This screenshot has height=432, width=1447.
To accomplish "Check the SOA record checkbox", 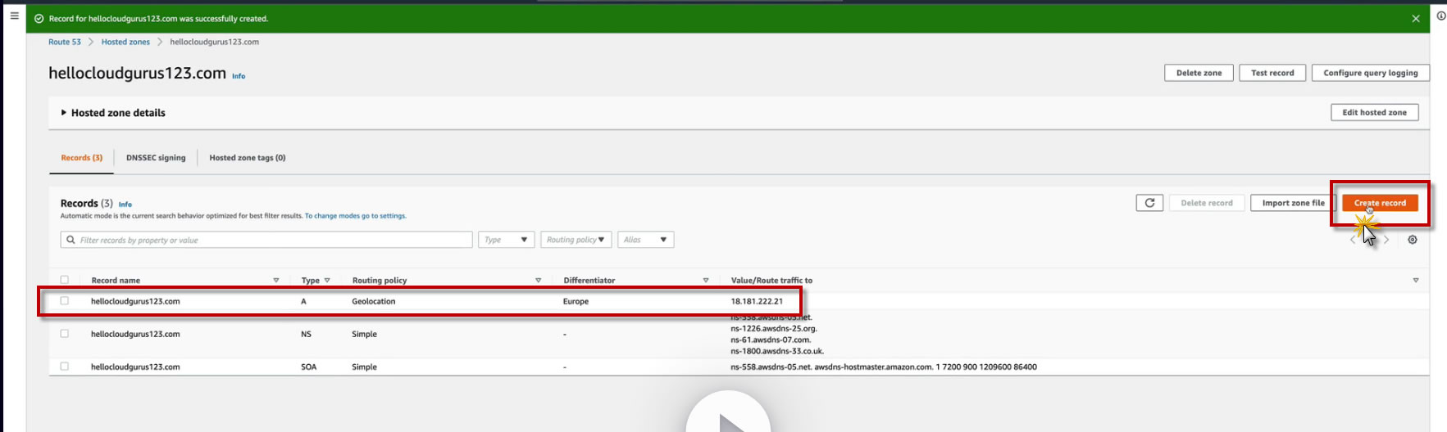I will coord(65,367).
